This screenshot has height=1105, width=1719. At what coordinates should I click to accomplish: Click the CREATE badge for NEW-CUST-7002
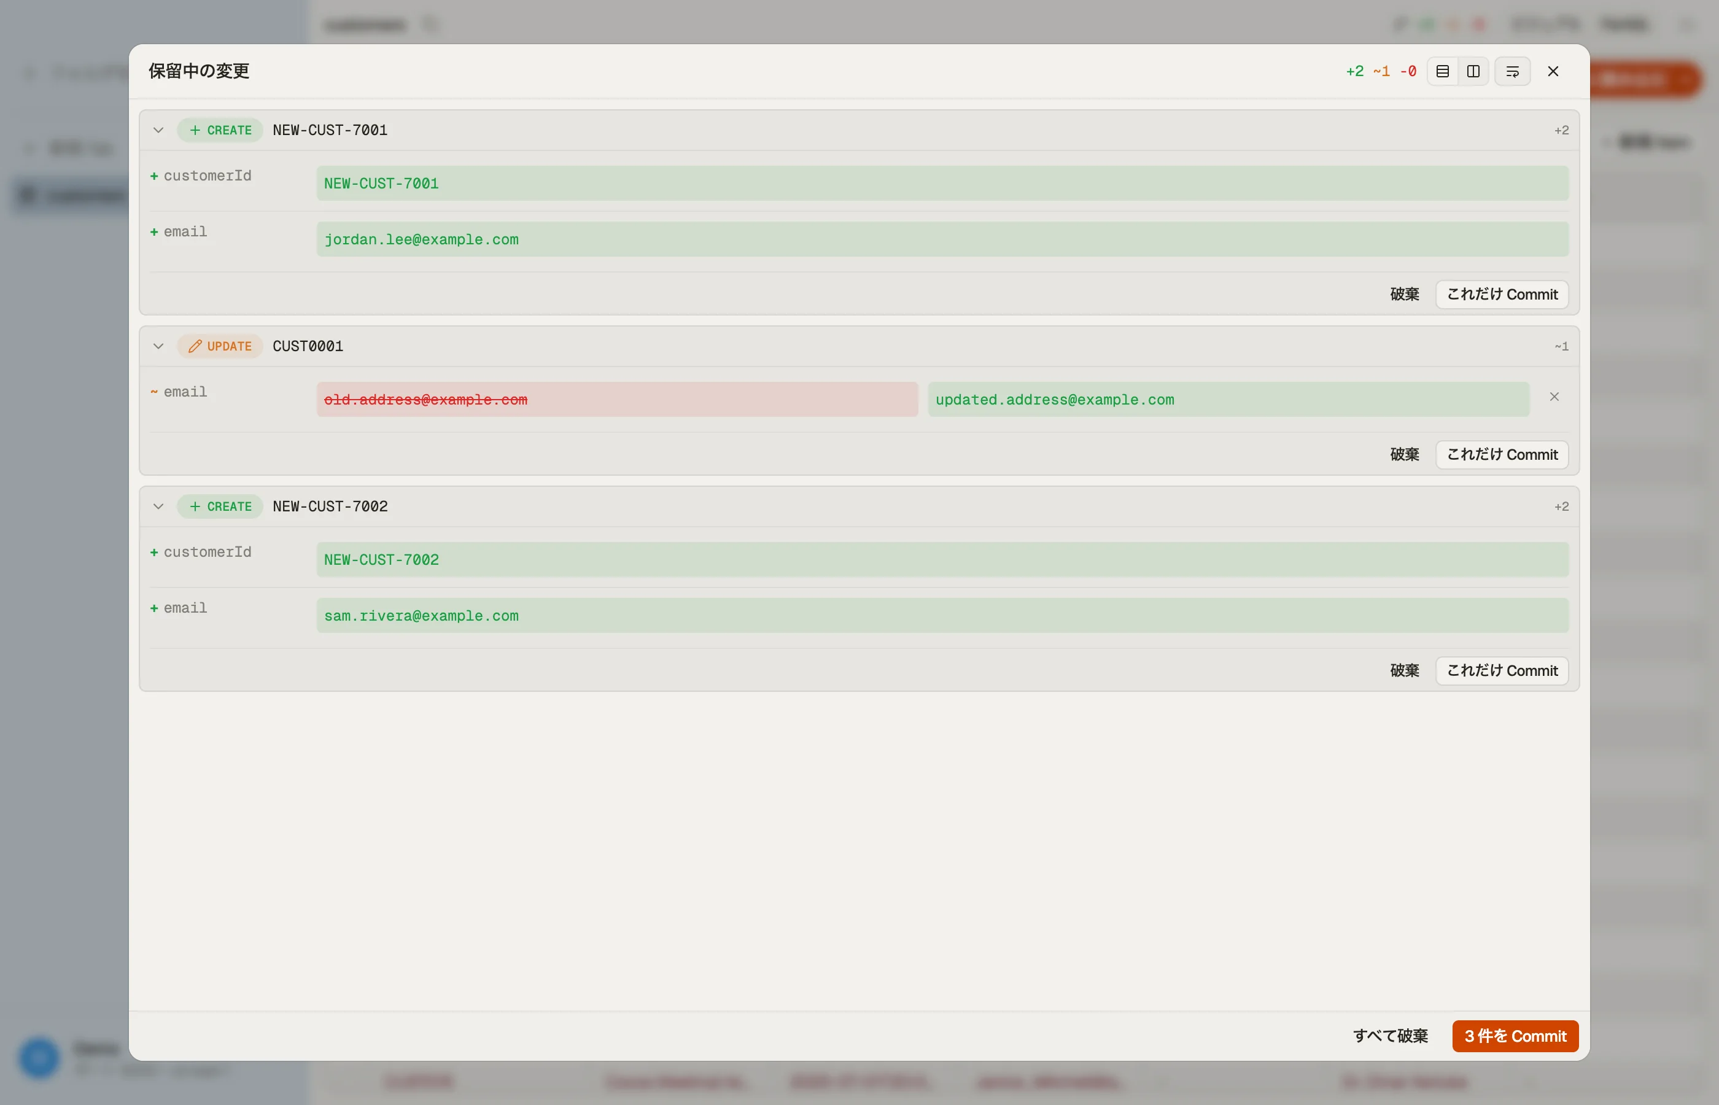click(x=220, y=506)
